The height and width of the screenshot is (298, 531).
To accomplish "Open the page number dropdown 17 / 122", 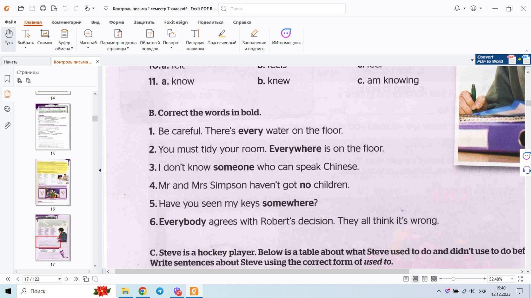I will [x=59, y=279].
